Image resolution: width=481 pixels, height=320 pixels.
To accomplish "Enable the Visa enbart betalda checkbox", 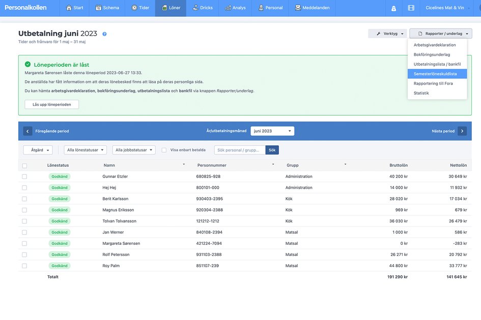I will [164, 150].
